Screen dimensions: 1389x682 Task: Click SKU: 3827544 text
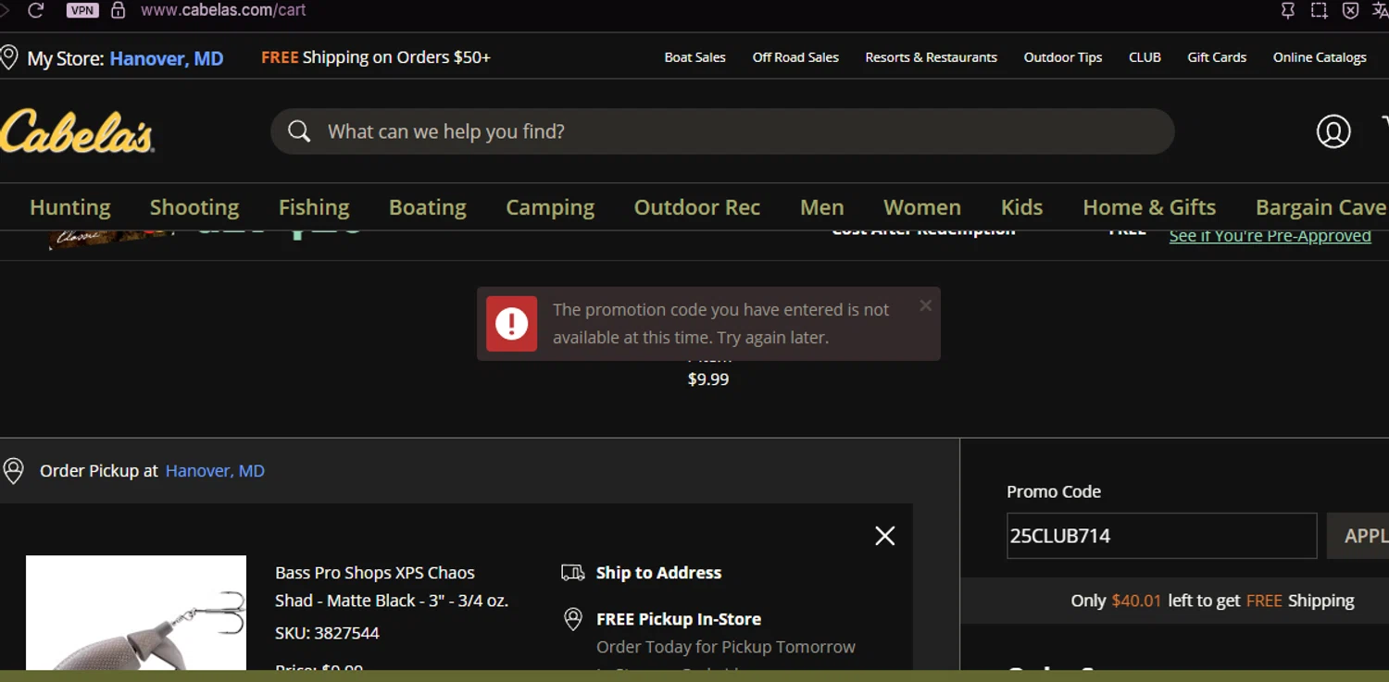point(327,633)
